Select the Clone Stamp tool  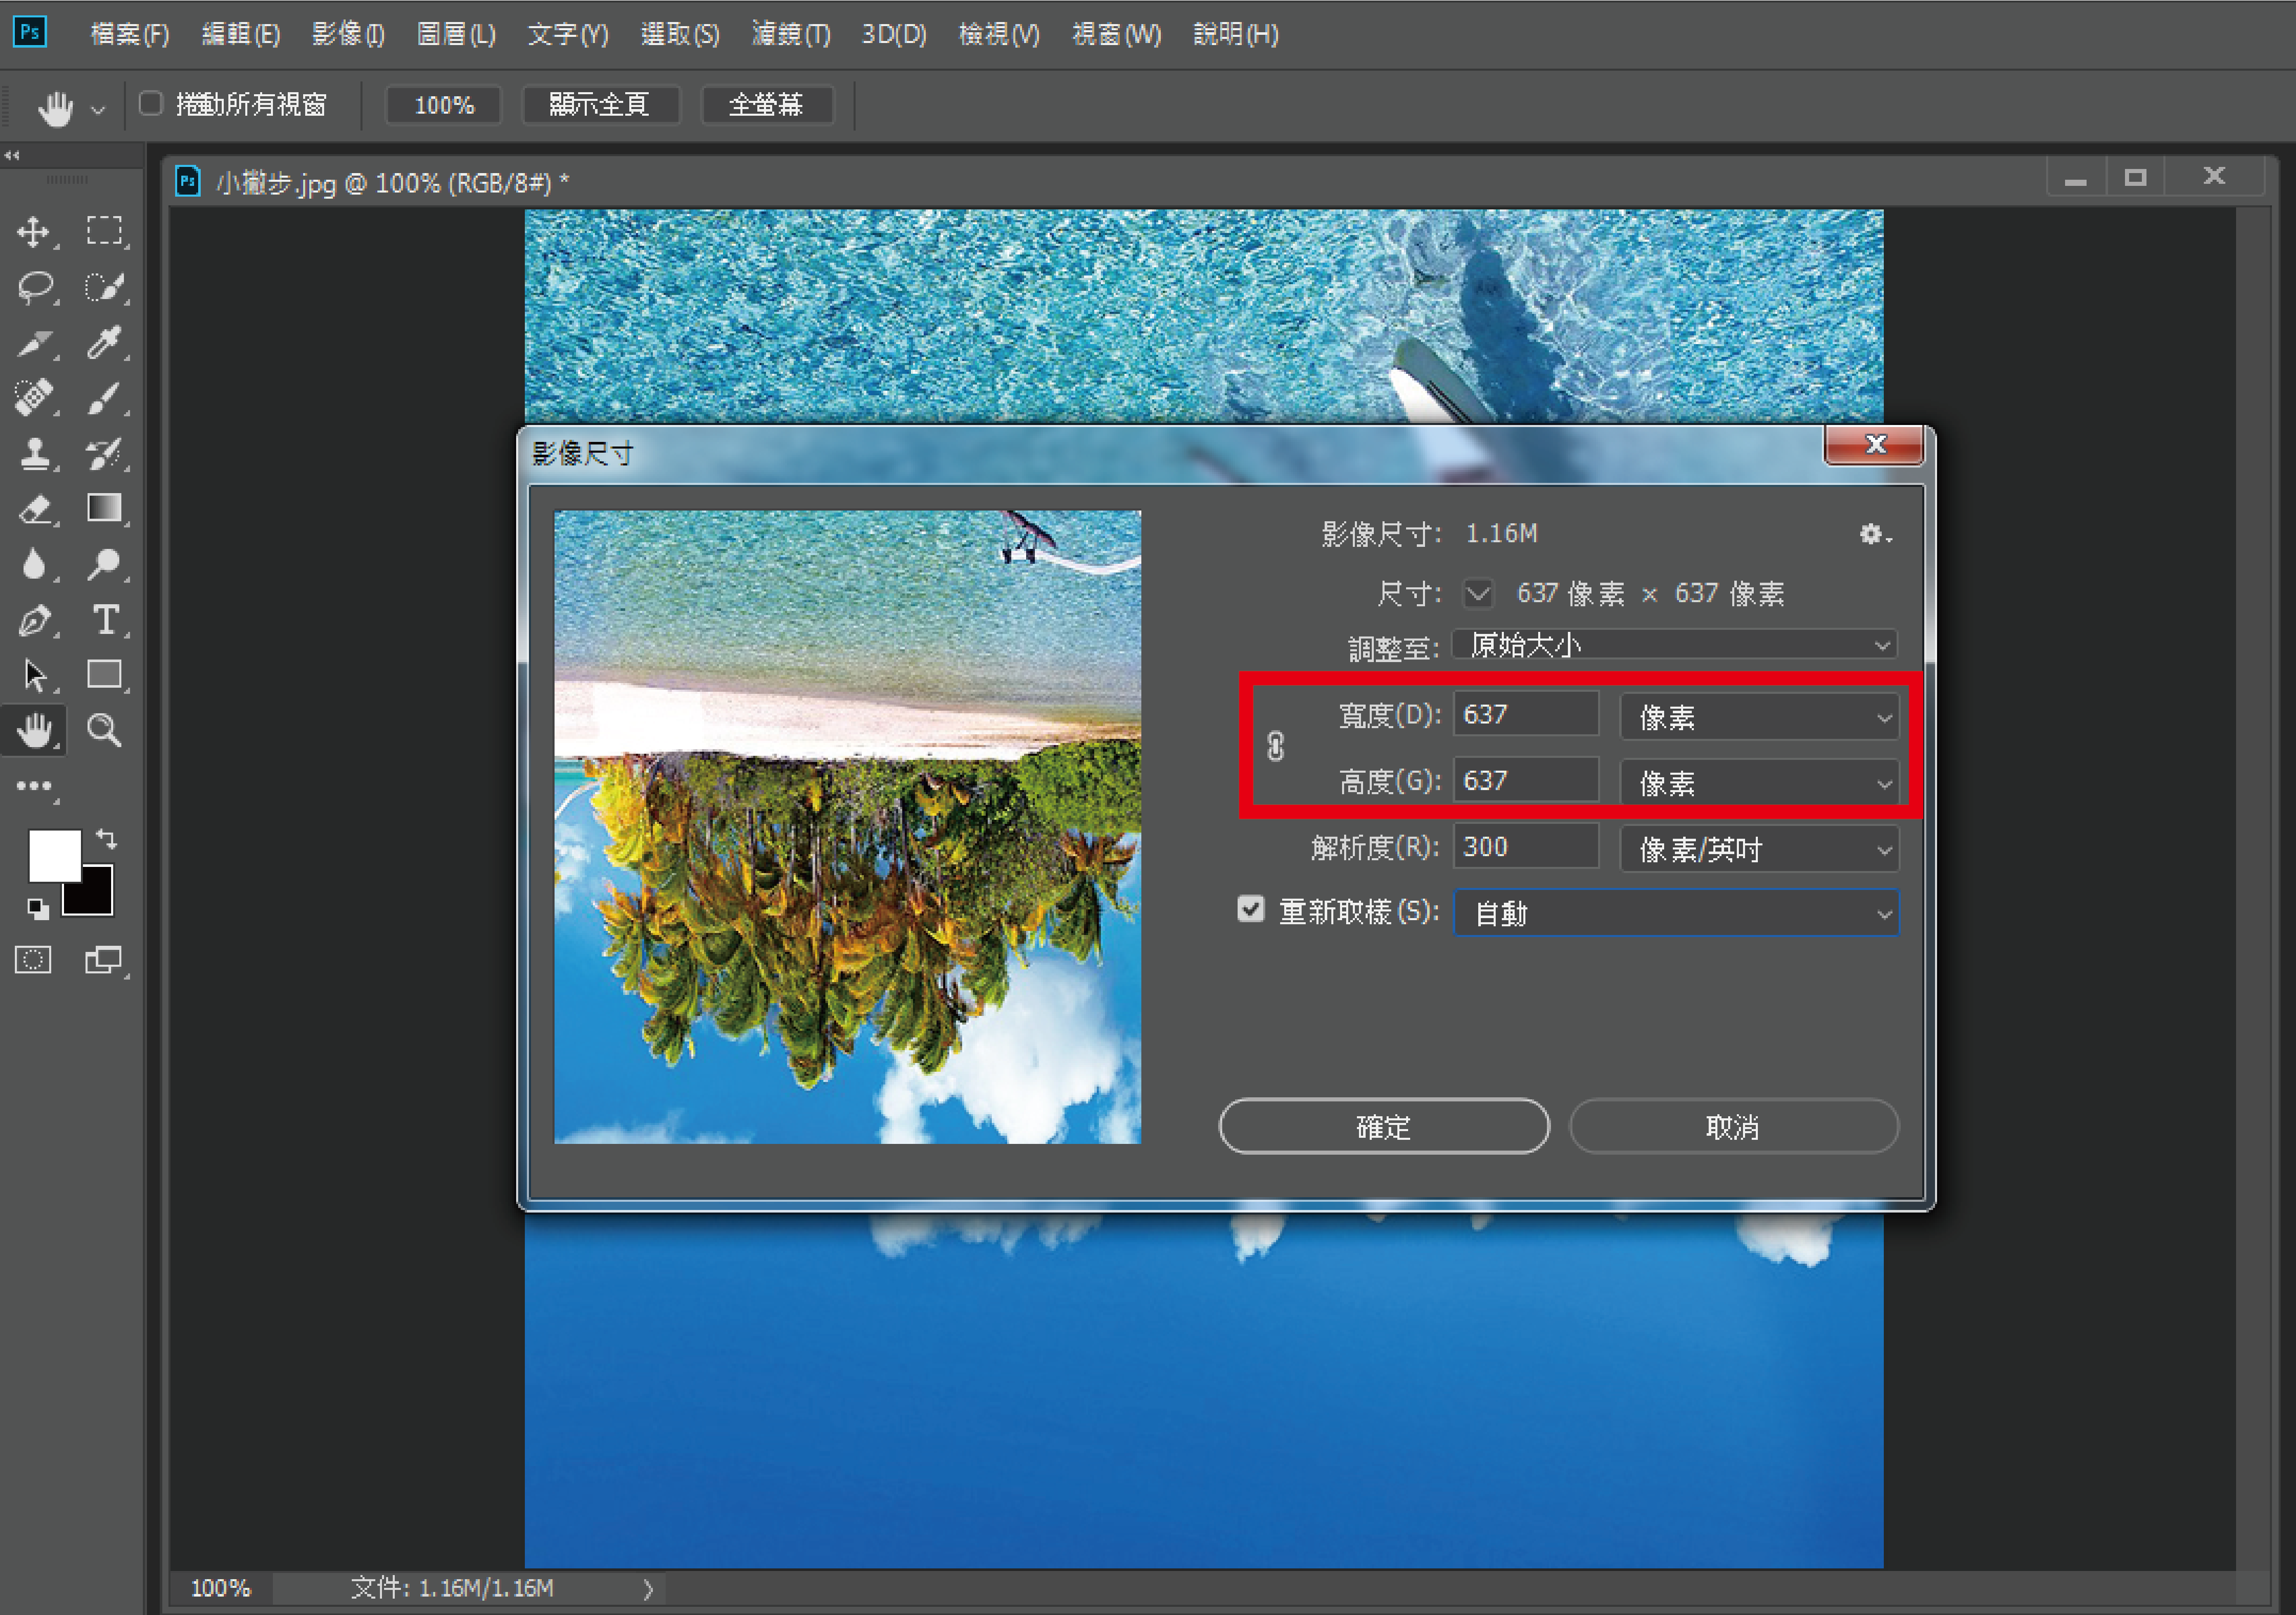coord(35,454)
